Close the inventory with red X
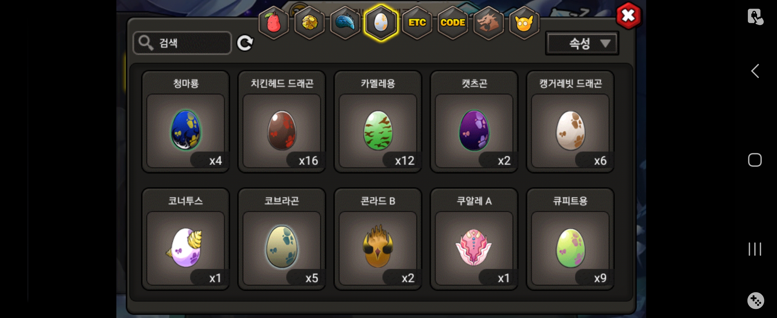This screenshot has width=777, height=318. coord(629,16)
